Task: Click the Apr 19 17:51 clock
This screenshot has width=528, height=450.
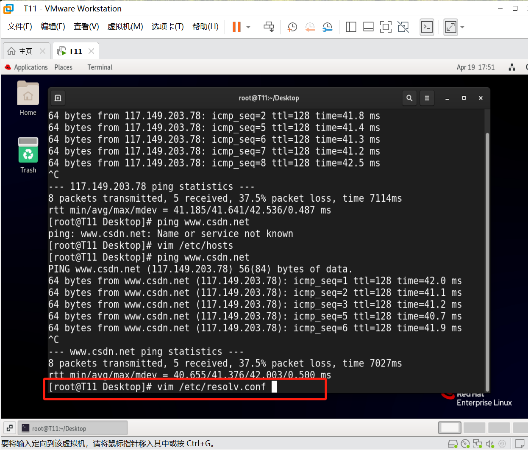Action: 475,67
